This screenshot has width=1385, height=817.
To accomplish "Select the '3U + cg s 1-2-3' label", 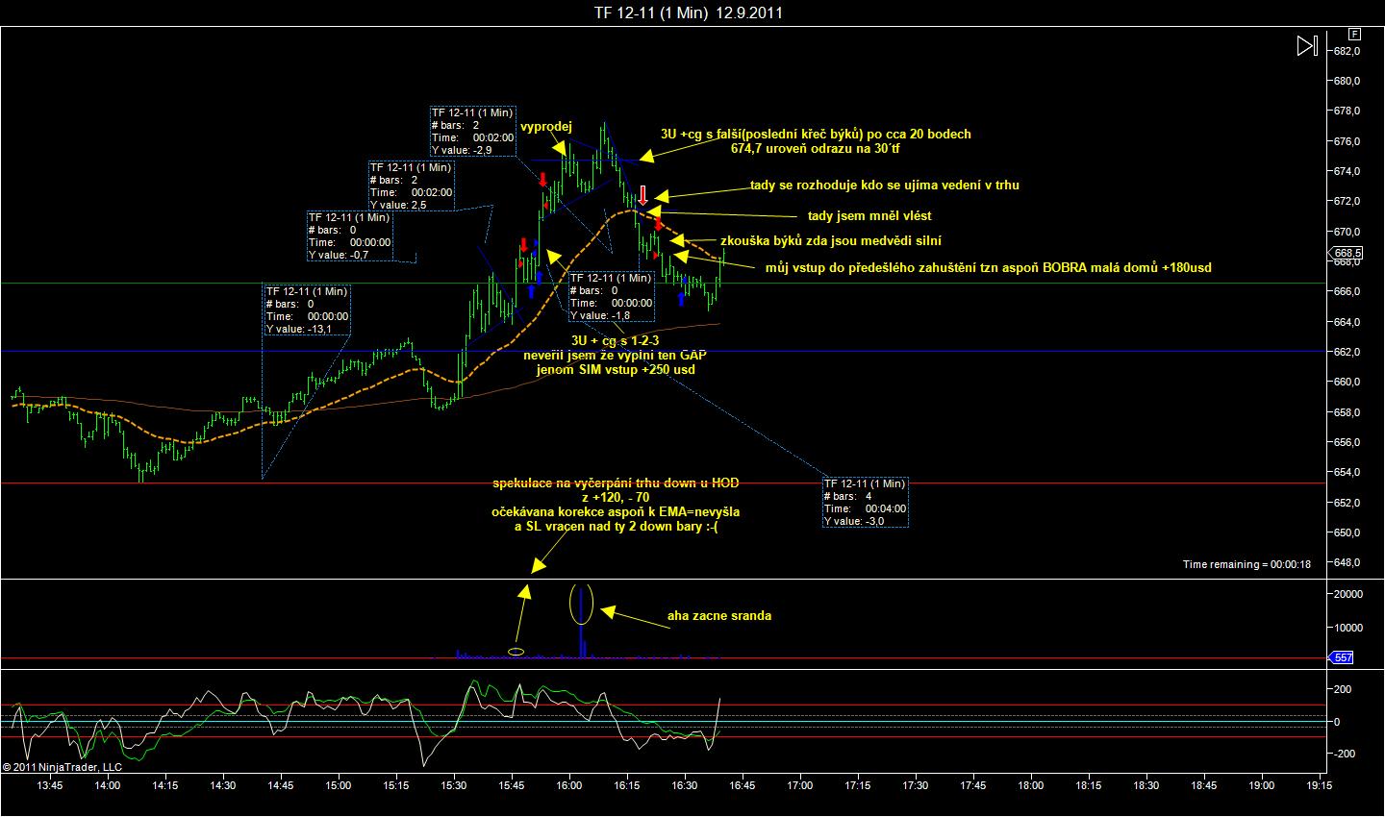I will click(614, 341).
